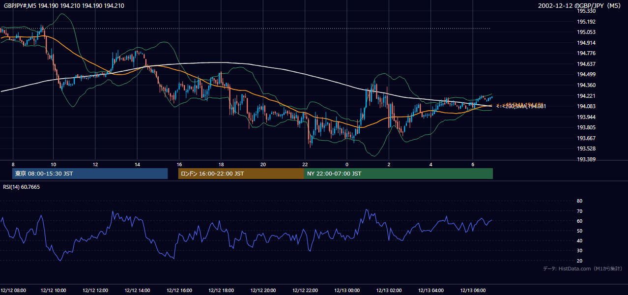Click hour tick '2' under price chart
Viewport: 628px width, 295px height.
tap(389, 165)
